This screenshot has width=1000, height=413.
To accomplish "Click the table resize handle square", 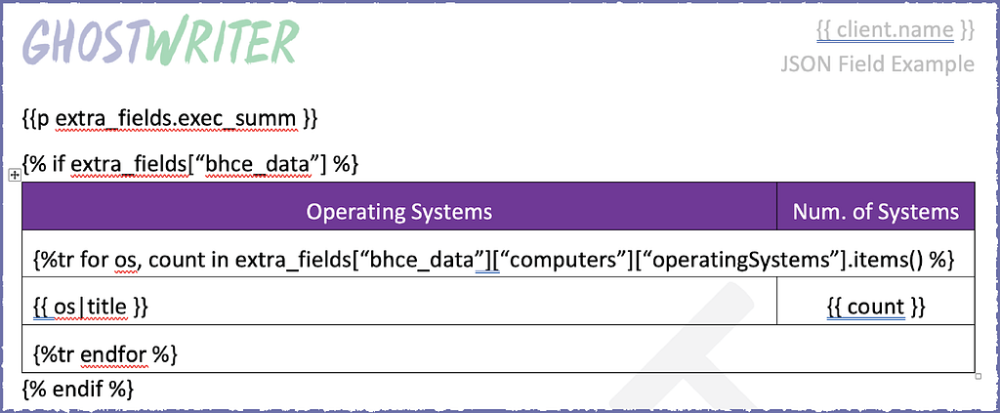I will (979, 376).
